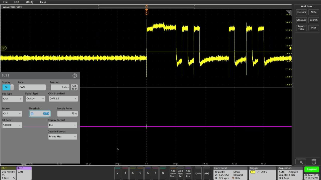
Task: Toggle channel 5 on
Action: [x=140, y=173]
